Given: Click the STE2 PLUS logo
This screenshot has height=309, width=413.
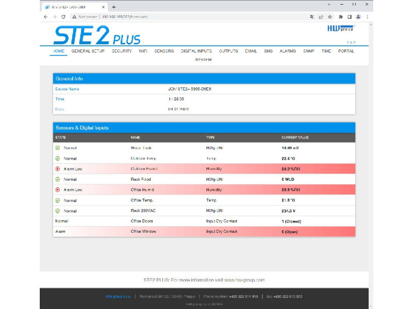Looking at the screenshot, I should coord(97,35).
